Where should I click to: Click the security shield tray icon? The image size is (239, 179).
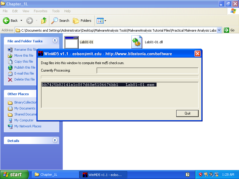click(201, 175)
